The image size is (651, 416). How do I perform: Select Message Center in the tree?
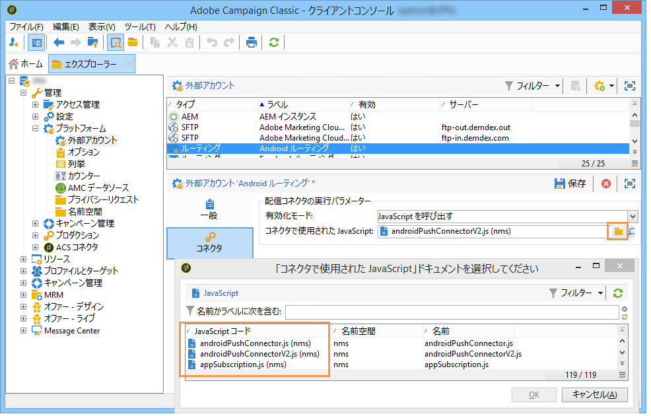72,331
